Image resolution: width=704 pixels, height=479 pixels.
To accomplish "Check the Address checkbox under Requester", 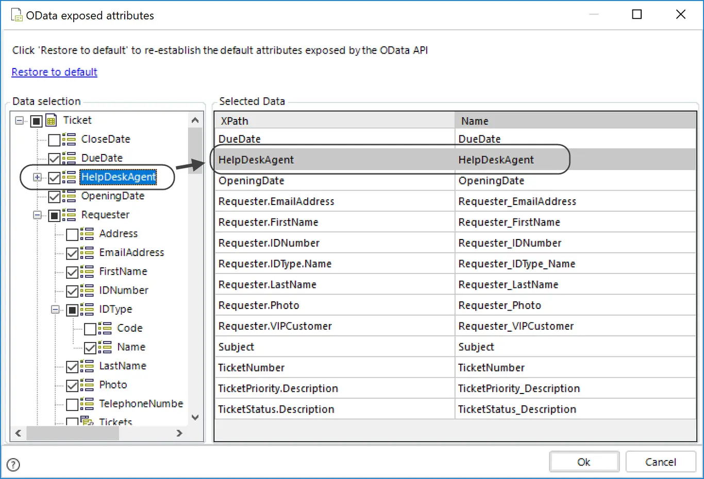I will 72,234.
